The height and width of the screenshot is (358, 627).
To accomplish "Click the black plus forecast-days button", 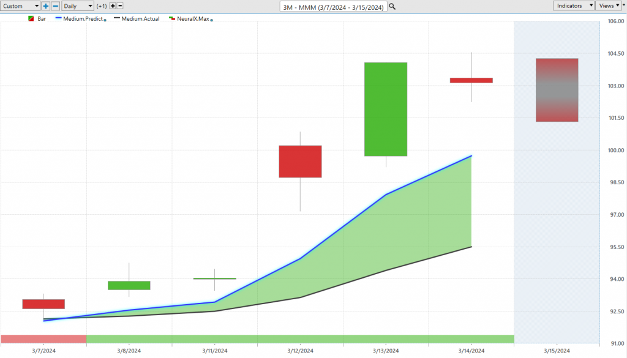I will pos(113,6).
